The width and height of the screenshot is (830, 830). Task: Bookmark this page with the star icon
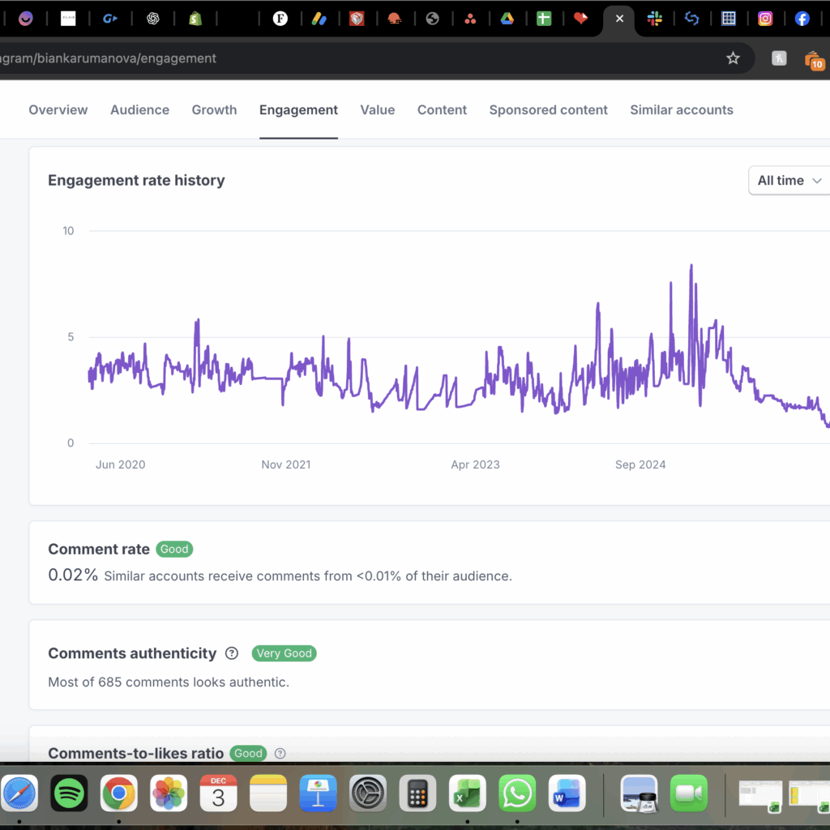(733, 58)
